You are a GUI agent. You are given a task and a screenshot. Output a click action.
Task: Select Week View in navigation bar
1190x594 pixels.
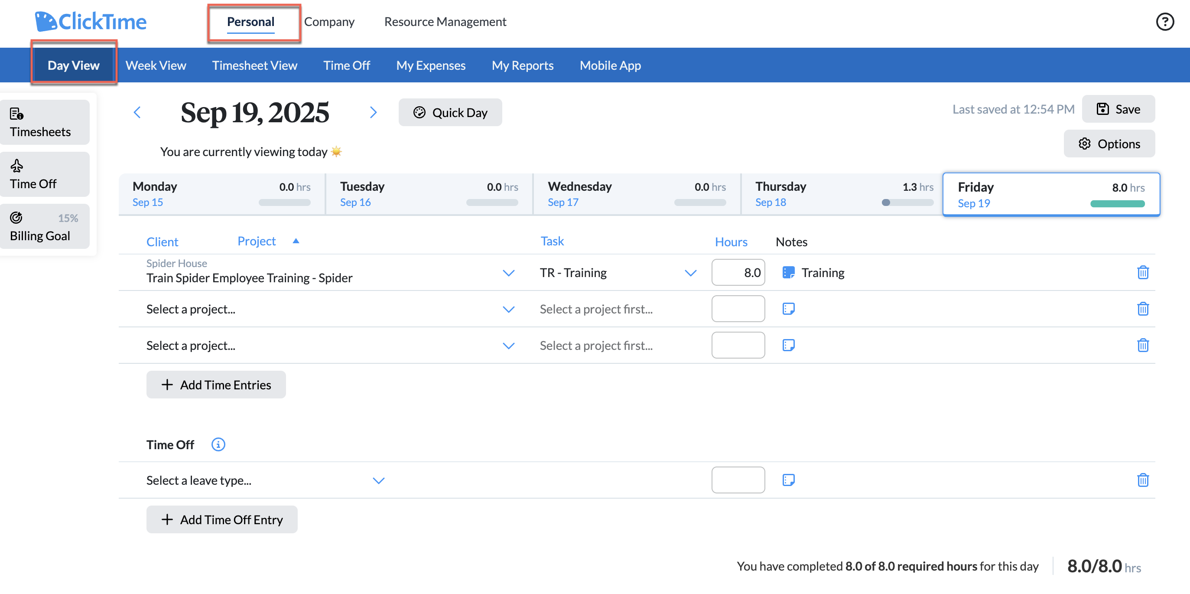coord(156,65)
